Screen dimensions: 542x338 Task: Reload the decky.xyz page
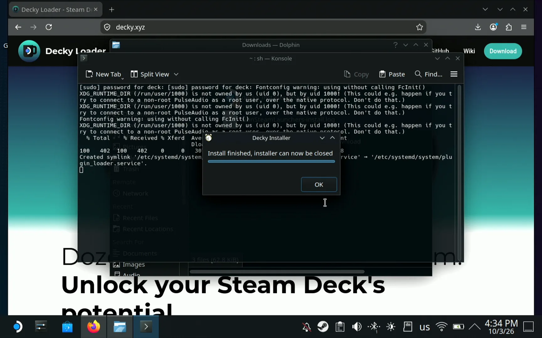[x=49, y=27]
